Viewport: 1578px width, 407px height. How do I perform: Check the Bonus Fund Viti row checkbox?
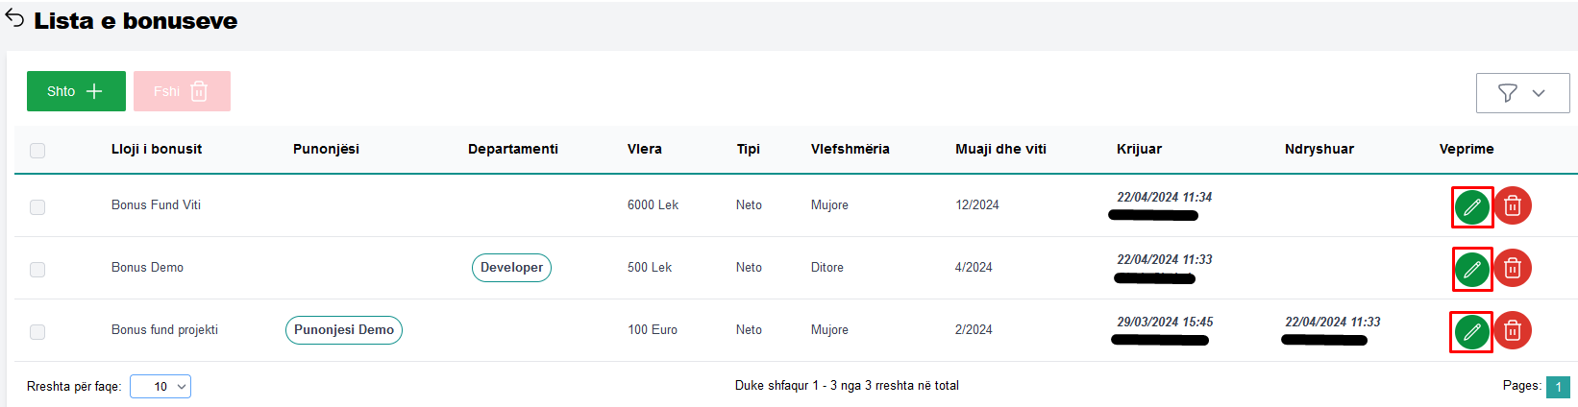37,207
